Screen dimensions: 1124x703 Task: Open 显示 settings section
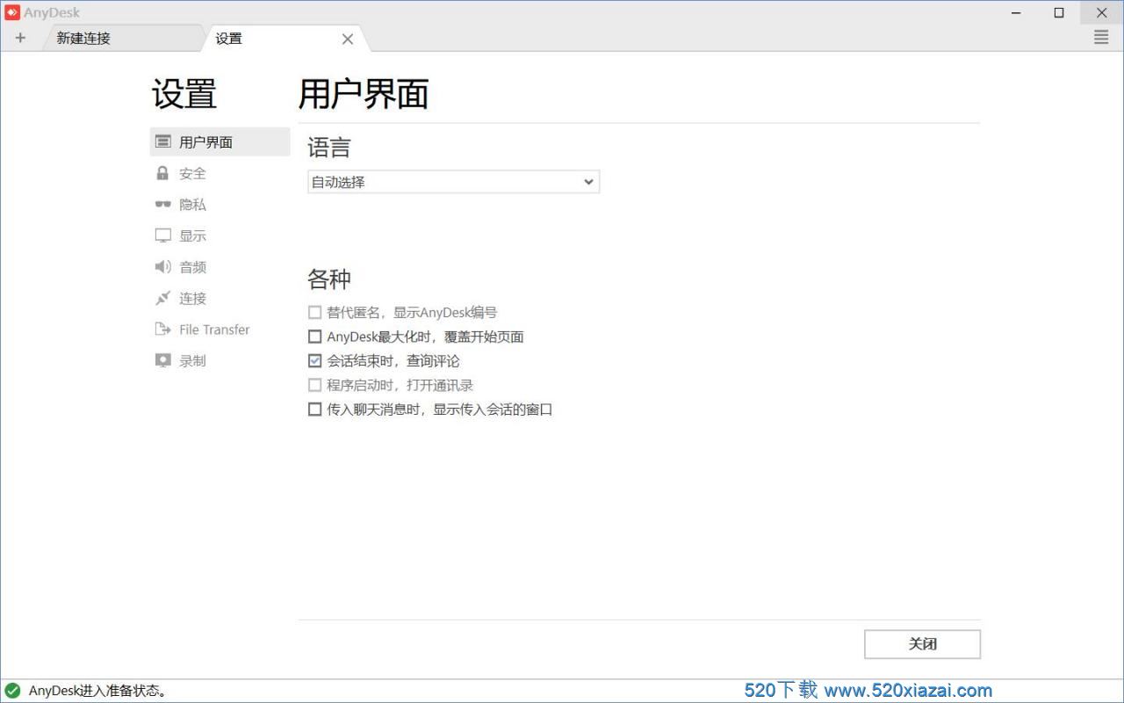220,236
